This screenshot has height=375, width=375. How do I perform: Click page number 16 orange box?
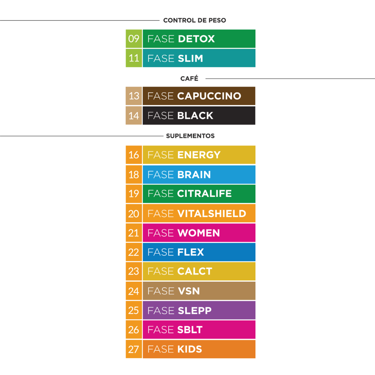click(134, 155)
